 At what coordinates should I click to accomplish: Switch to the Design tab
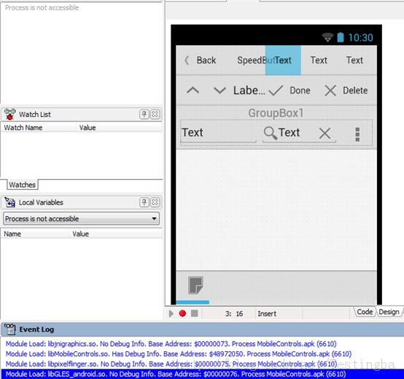[389, 312]
